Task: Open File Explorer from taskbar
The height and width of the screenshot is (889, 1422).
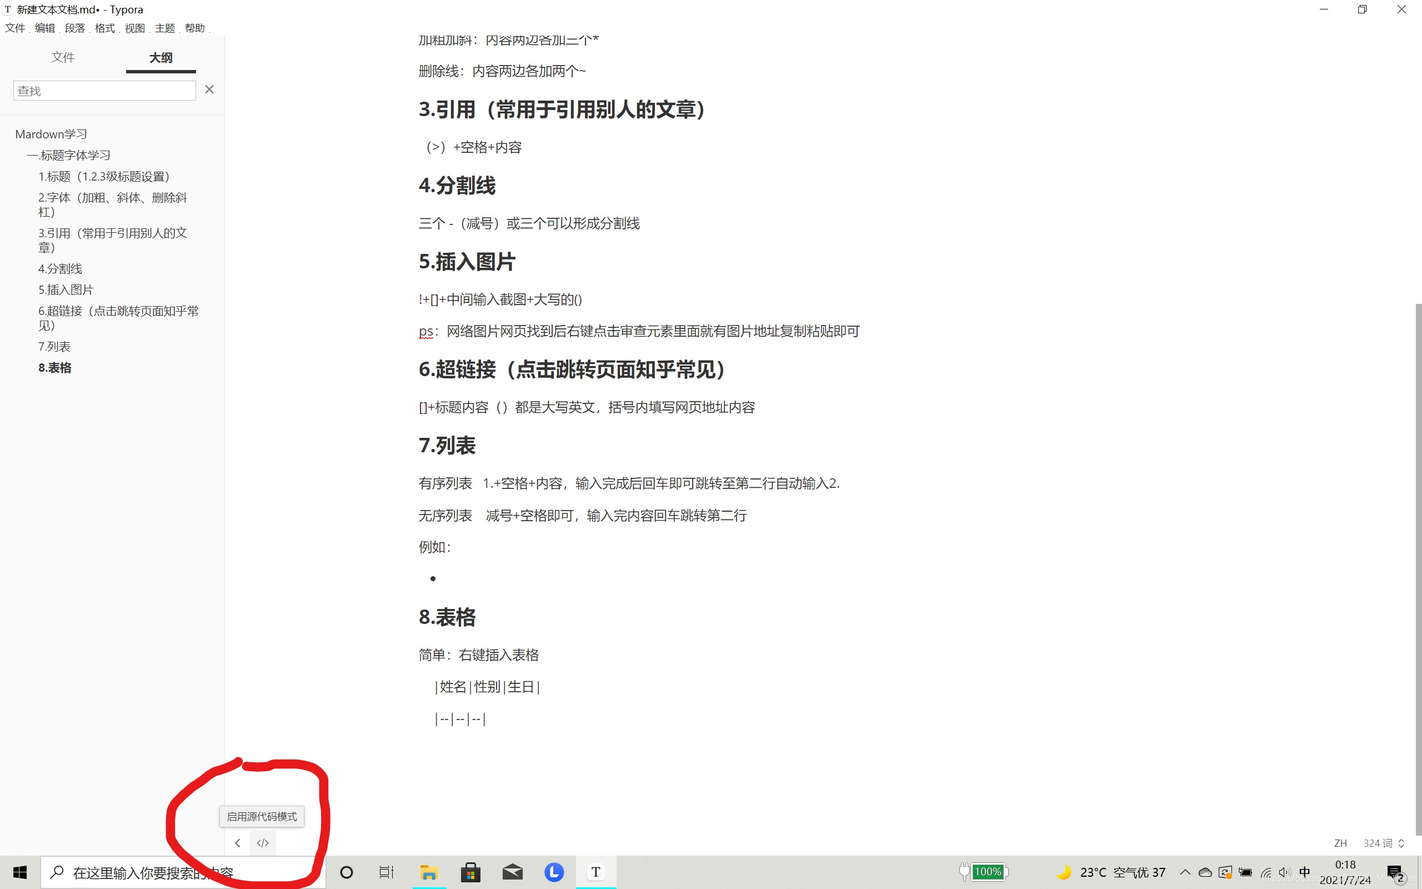Action: (x=429, y=872)
